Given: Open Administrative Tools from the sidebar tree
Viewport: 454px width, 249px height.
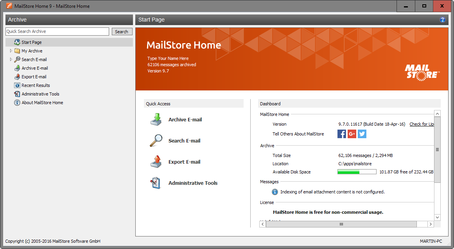Looking at the screenshot, I should pos(40,94).
